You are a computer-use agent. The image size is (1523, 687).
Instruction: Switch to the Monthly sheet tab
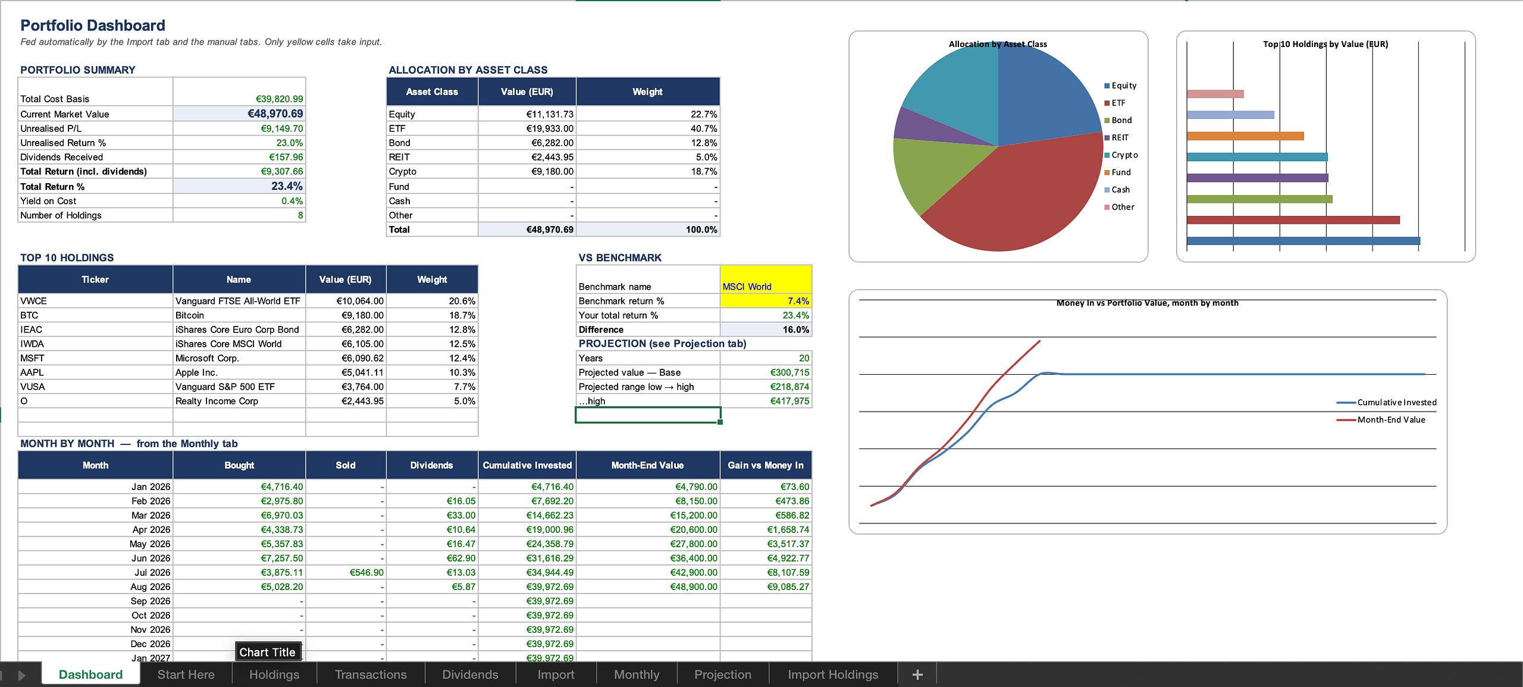pyautogui.click(x=637, y=675)
